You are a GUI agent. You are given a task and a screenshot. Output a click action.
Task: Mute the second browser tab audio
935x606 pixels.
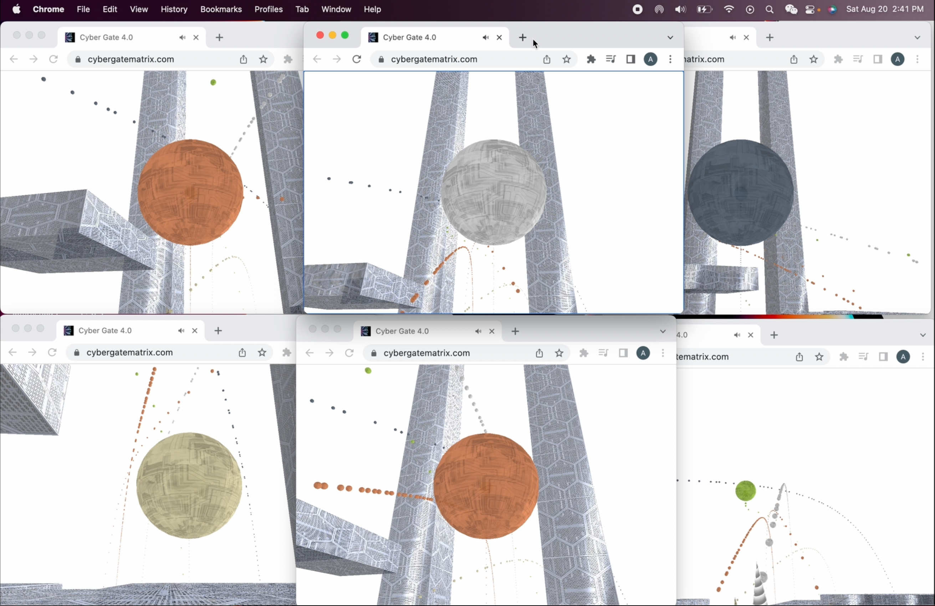(x=485, y=37)
